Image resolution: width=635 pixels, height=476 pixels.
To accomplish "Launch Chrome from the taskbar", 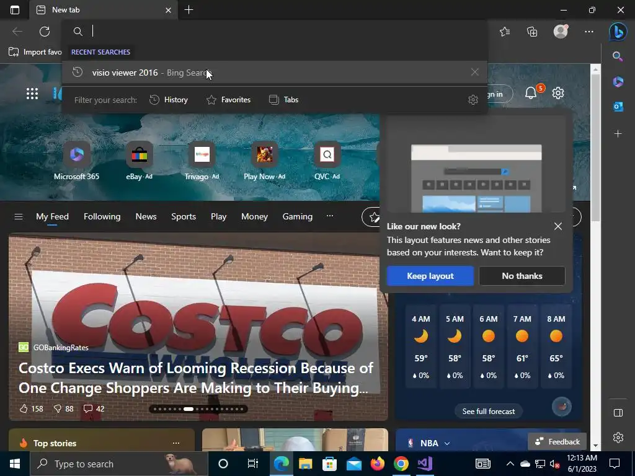I will pos(401,464).
